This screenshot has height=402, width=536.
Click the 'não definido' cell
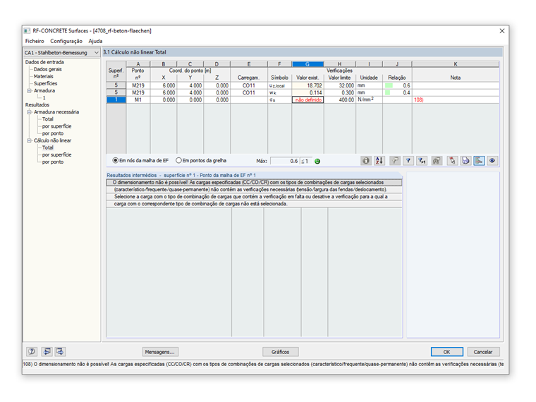pos(307,100)
